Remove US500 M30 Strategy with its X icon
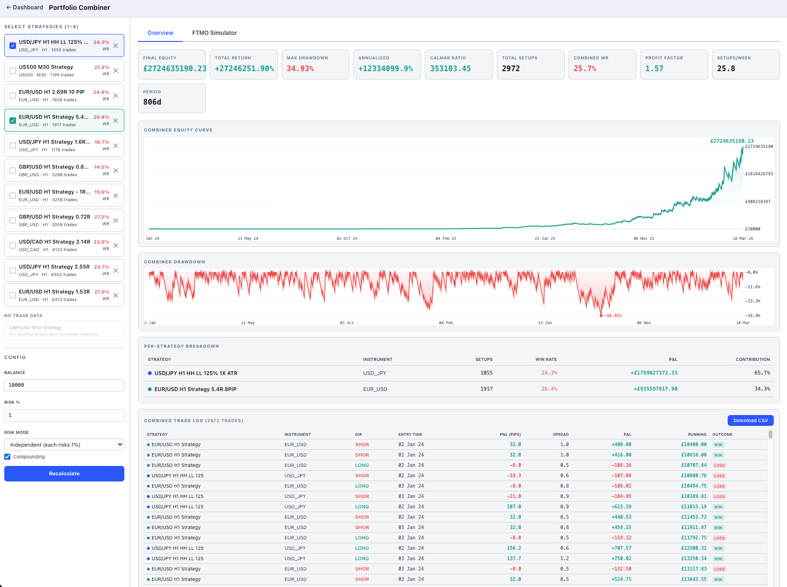787x587 pixels. coord(116,70)
